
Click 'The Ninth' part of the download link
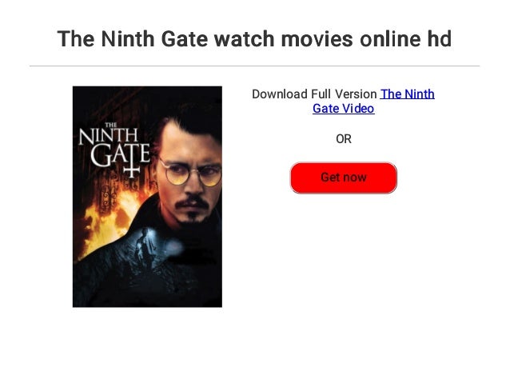pyautogui.click(x=408, y=94)
